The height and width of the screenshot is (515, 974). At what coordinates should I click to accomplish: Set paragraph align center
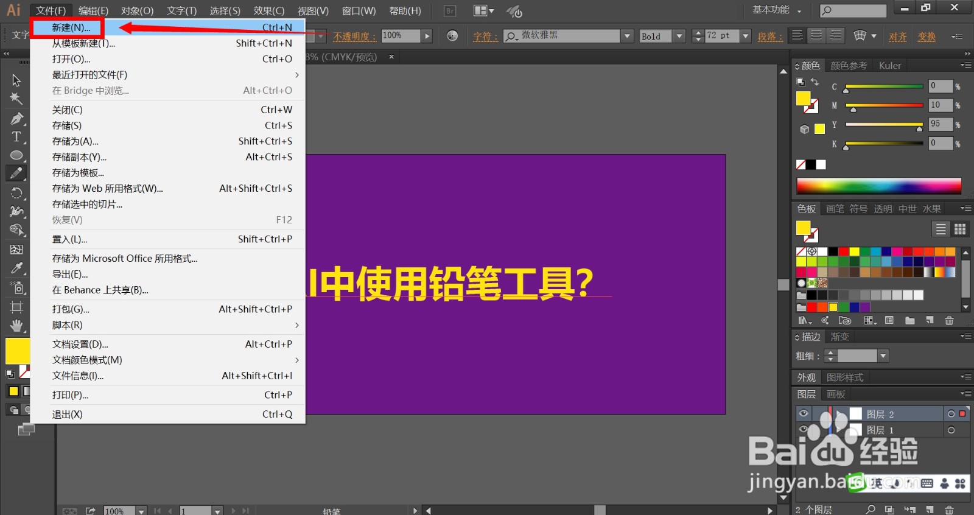coord(816,36)
